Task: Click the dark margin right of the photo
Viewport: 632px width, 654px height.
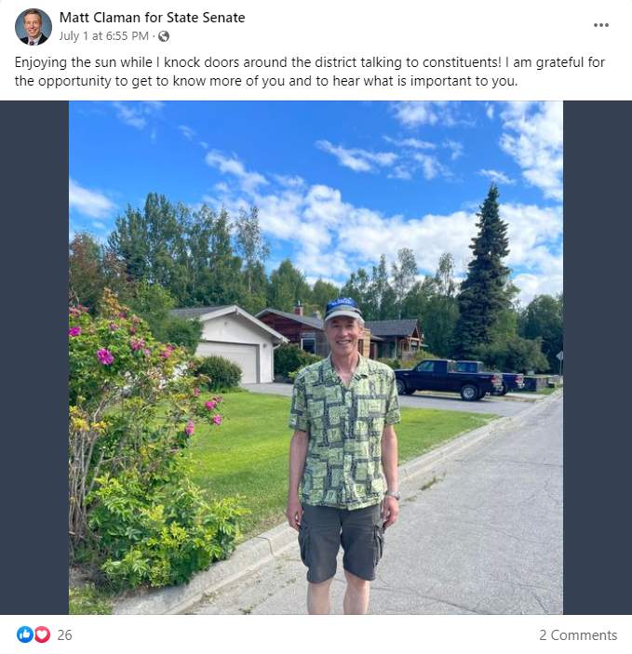Action: (x=598, y=357)
